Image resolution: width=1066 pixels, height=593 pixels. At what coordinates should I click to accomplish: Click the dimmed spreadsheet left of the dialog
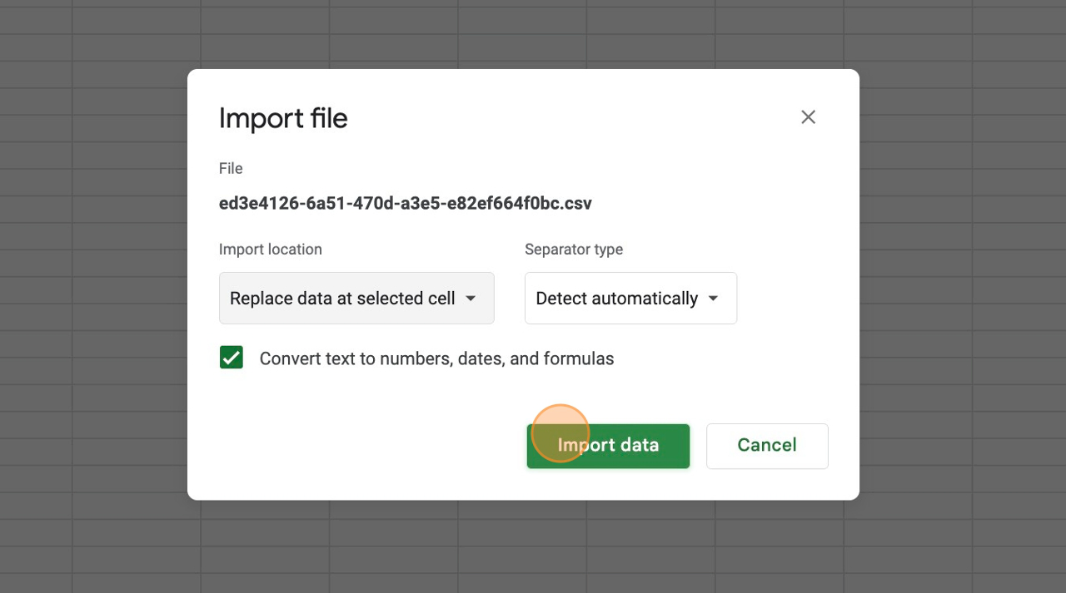(92, 291)
